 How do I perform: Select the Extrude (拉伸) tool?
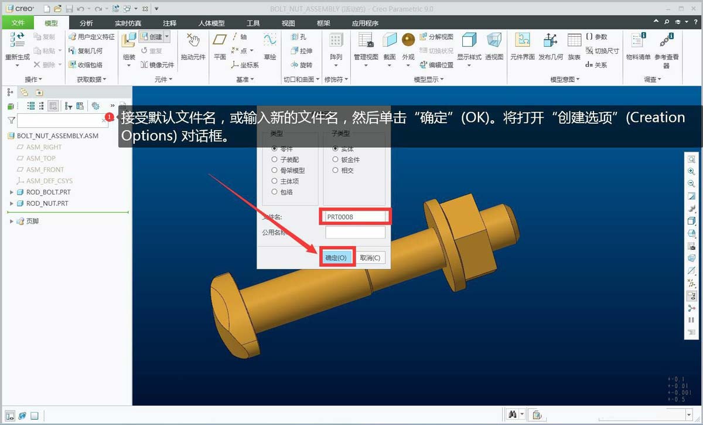tap(302, 51)
